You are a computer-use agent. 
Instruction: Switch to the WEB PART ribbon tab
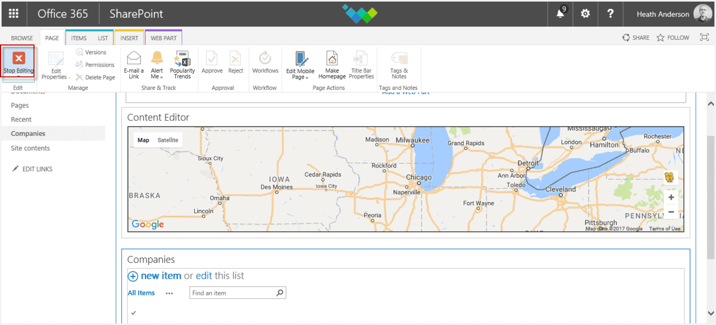click(163, 38)
